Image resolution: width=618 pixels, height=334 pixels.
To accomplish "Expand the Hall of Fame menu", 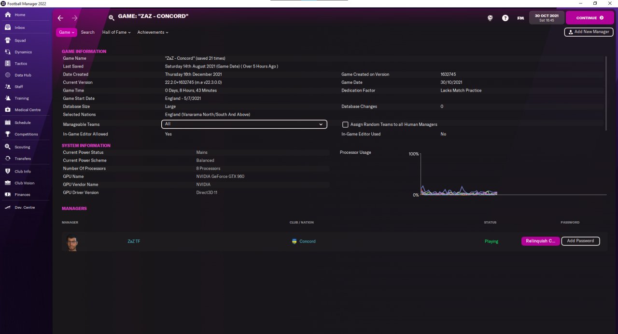I will (116, 32).
